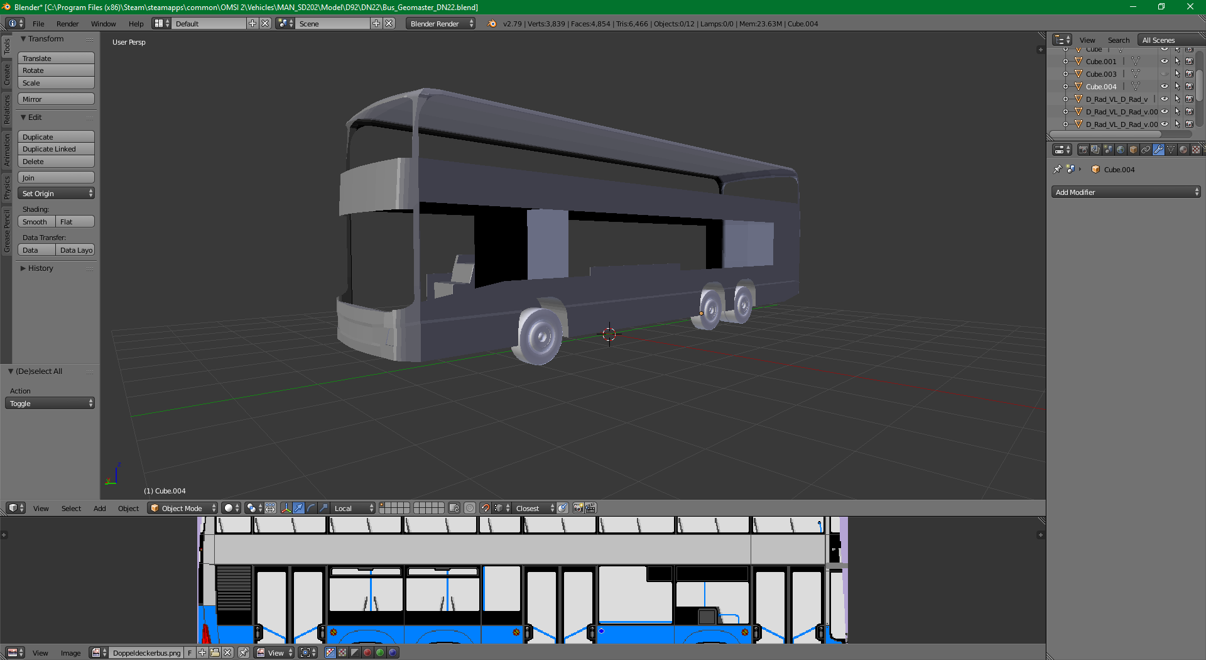Open the Material properties tab (sphere icon)

coord(1183,150)
